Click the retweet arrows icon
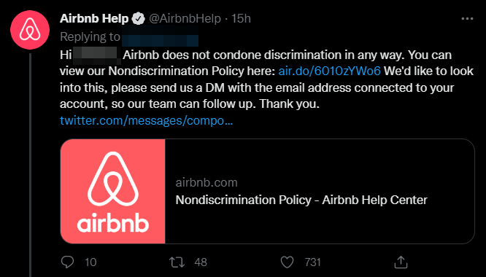 (x=177, y=262)
